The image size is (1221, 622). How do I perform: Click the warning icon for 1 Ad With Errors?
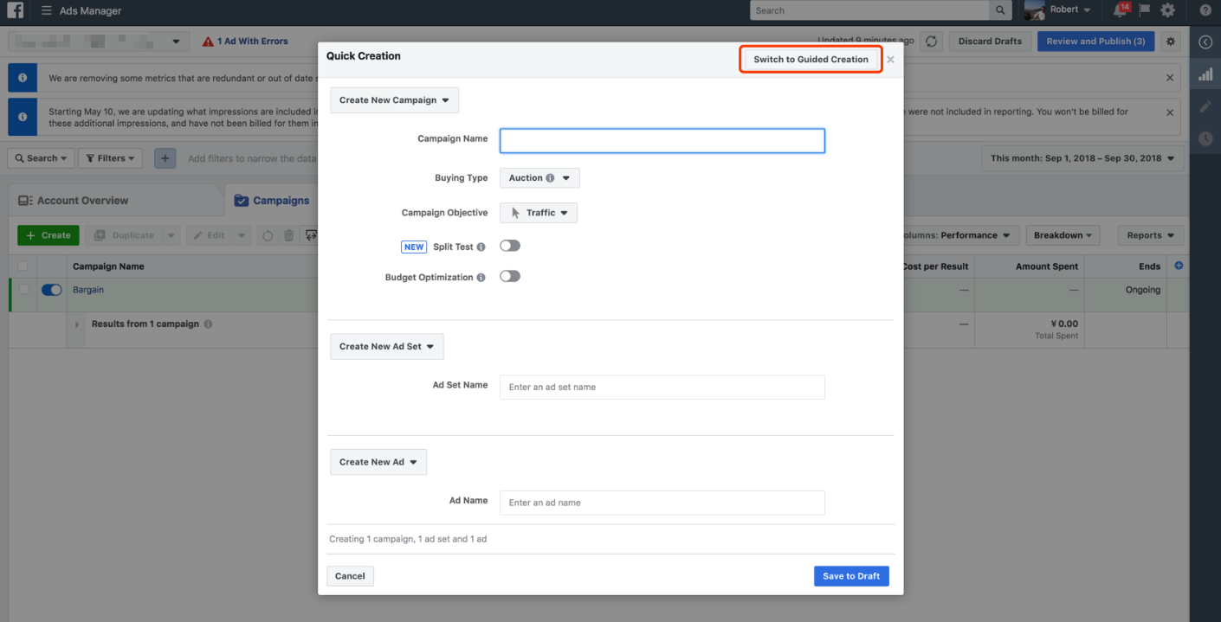click(x=208, y=42)
